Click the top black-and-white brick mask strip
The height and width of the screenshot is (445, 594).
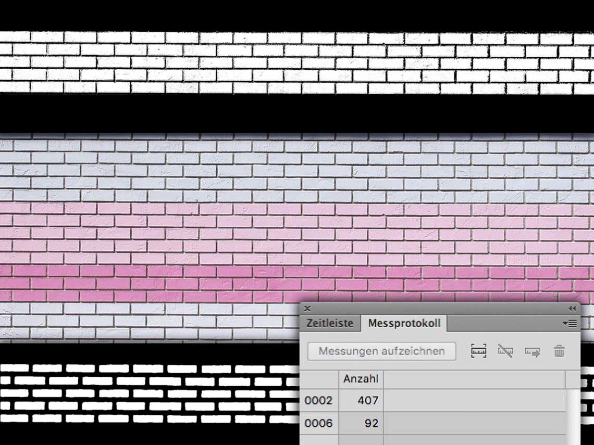(x=297, y=62)
